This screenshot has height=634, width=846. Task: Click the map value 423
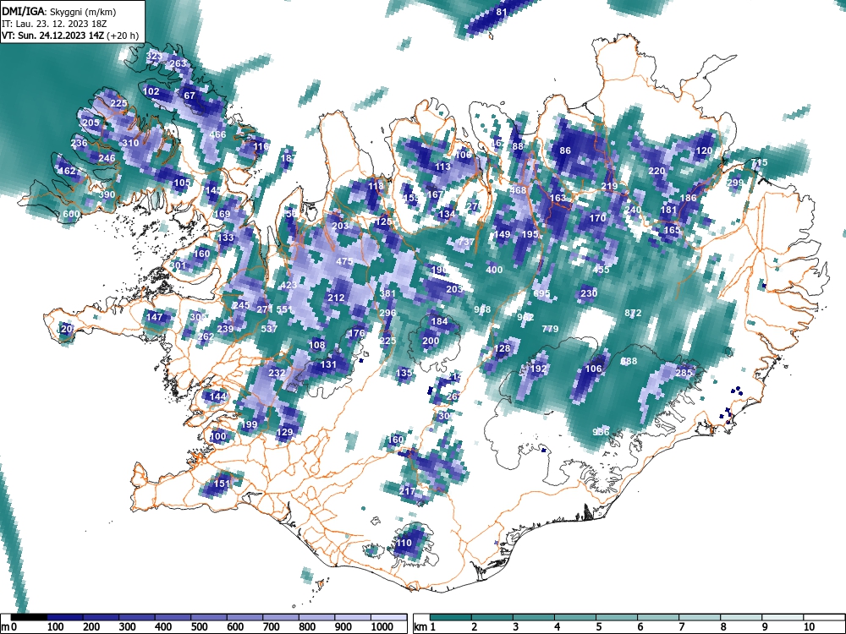pyautogui.click(x=288, y=285)
